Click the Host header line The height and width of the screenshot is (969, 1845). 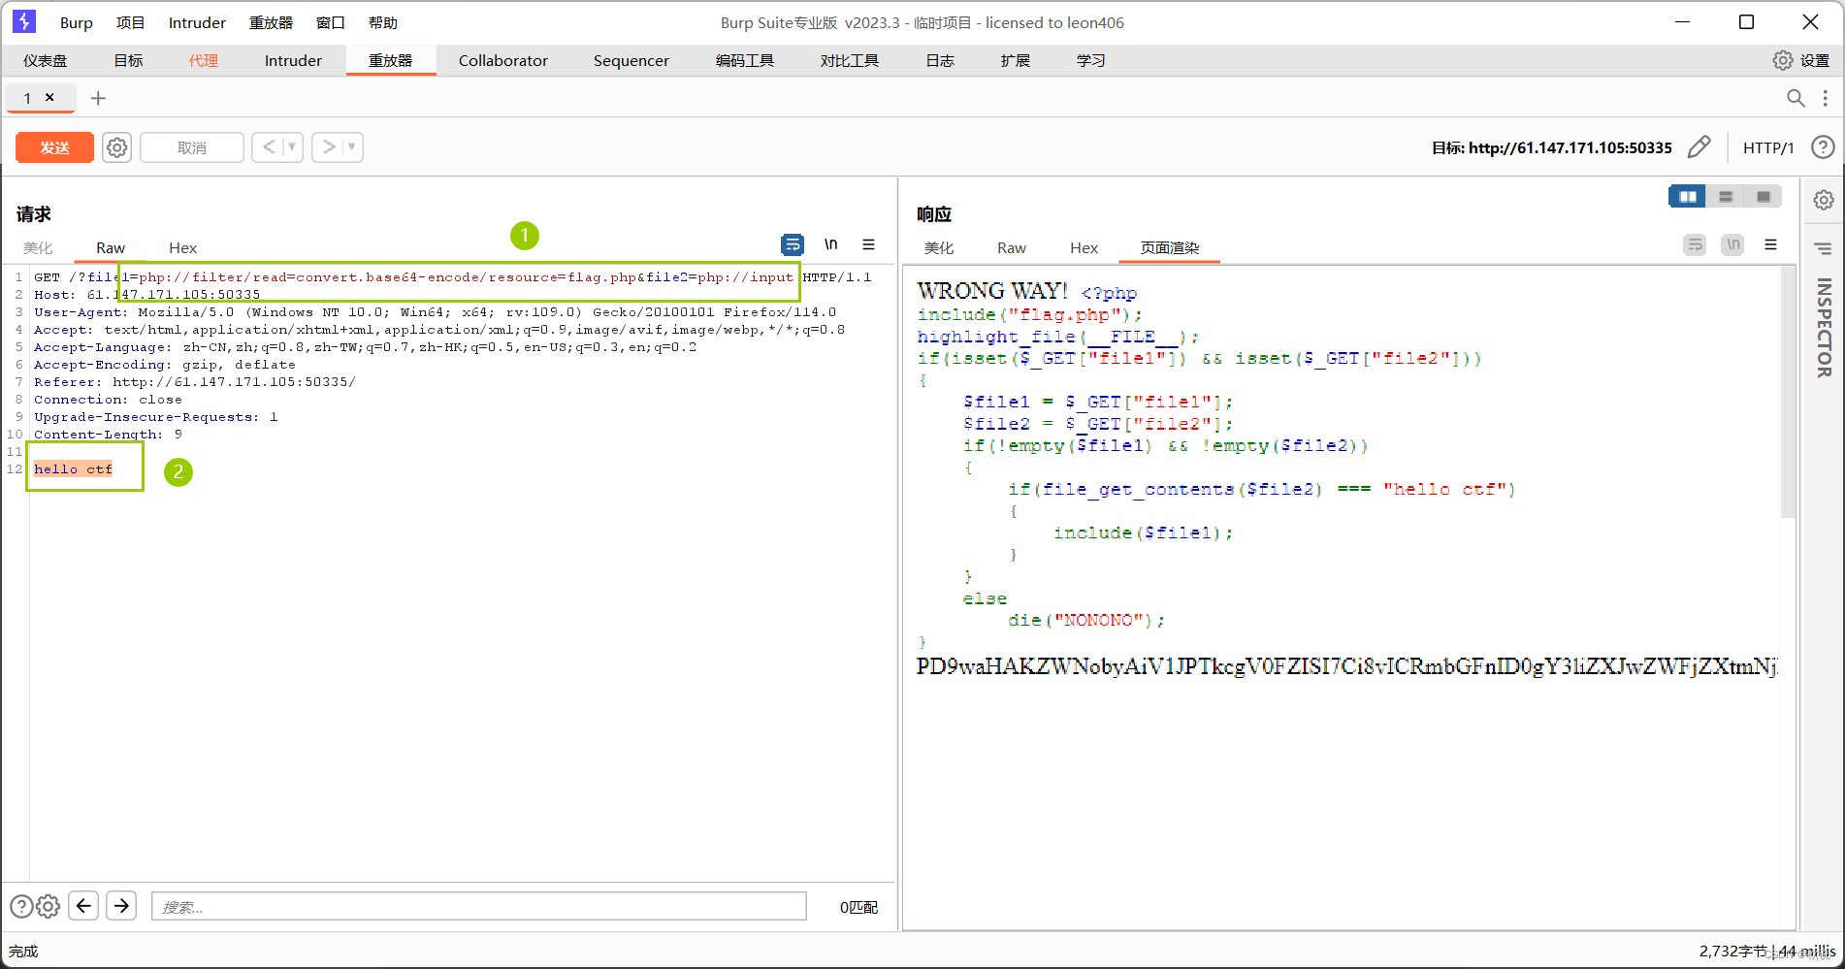147,295
